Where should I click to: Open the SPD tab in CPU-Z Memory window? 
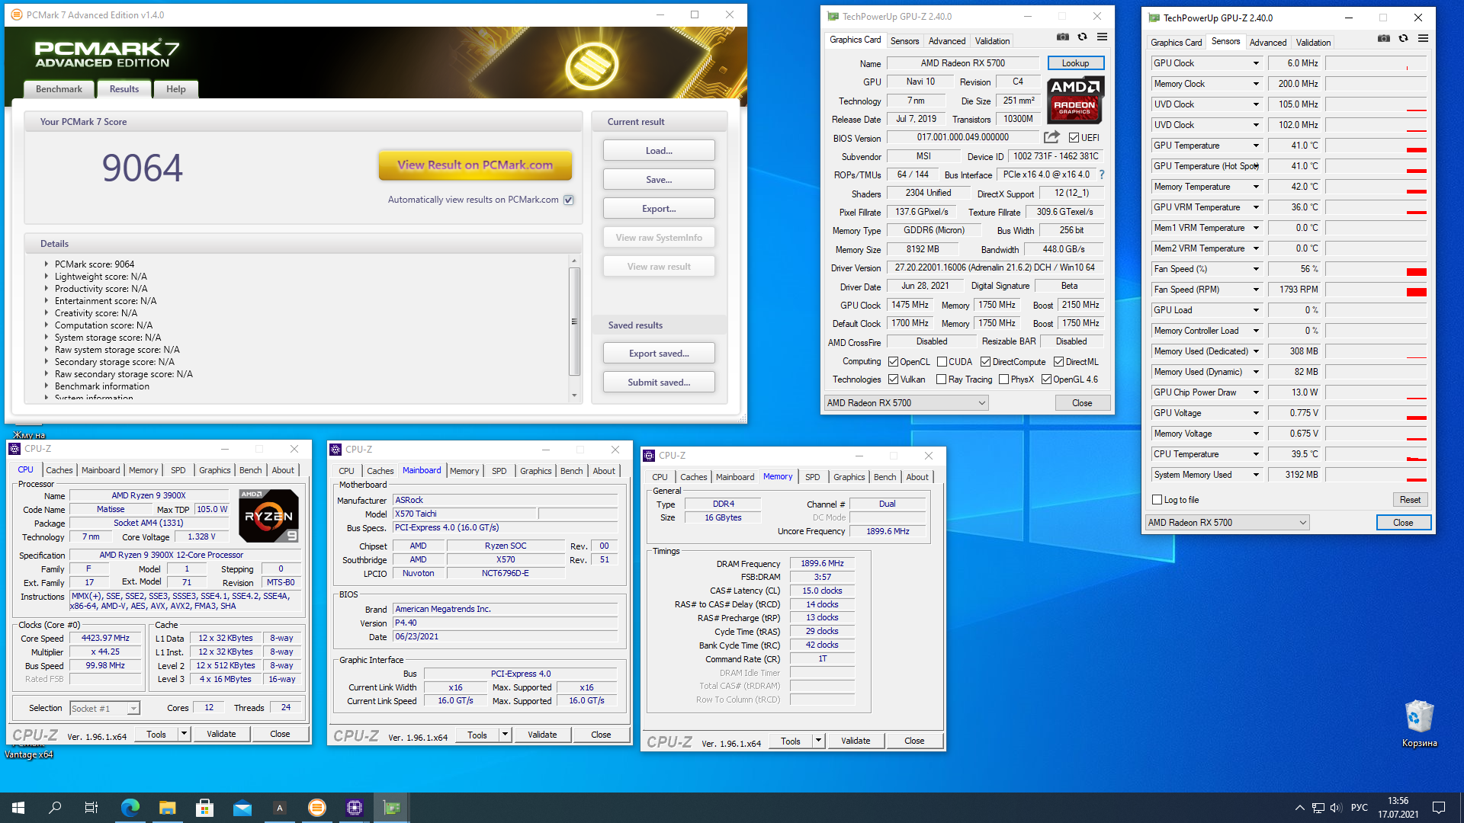point(813,477)
